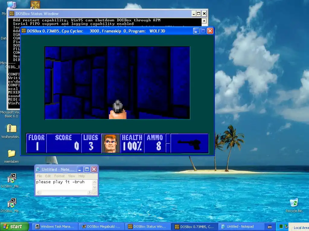Open Notepad Format menu
The width and height of the screenshot is (309, 231).
59,176
